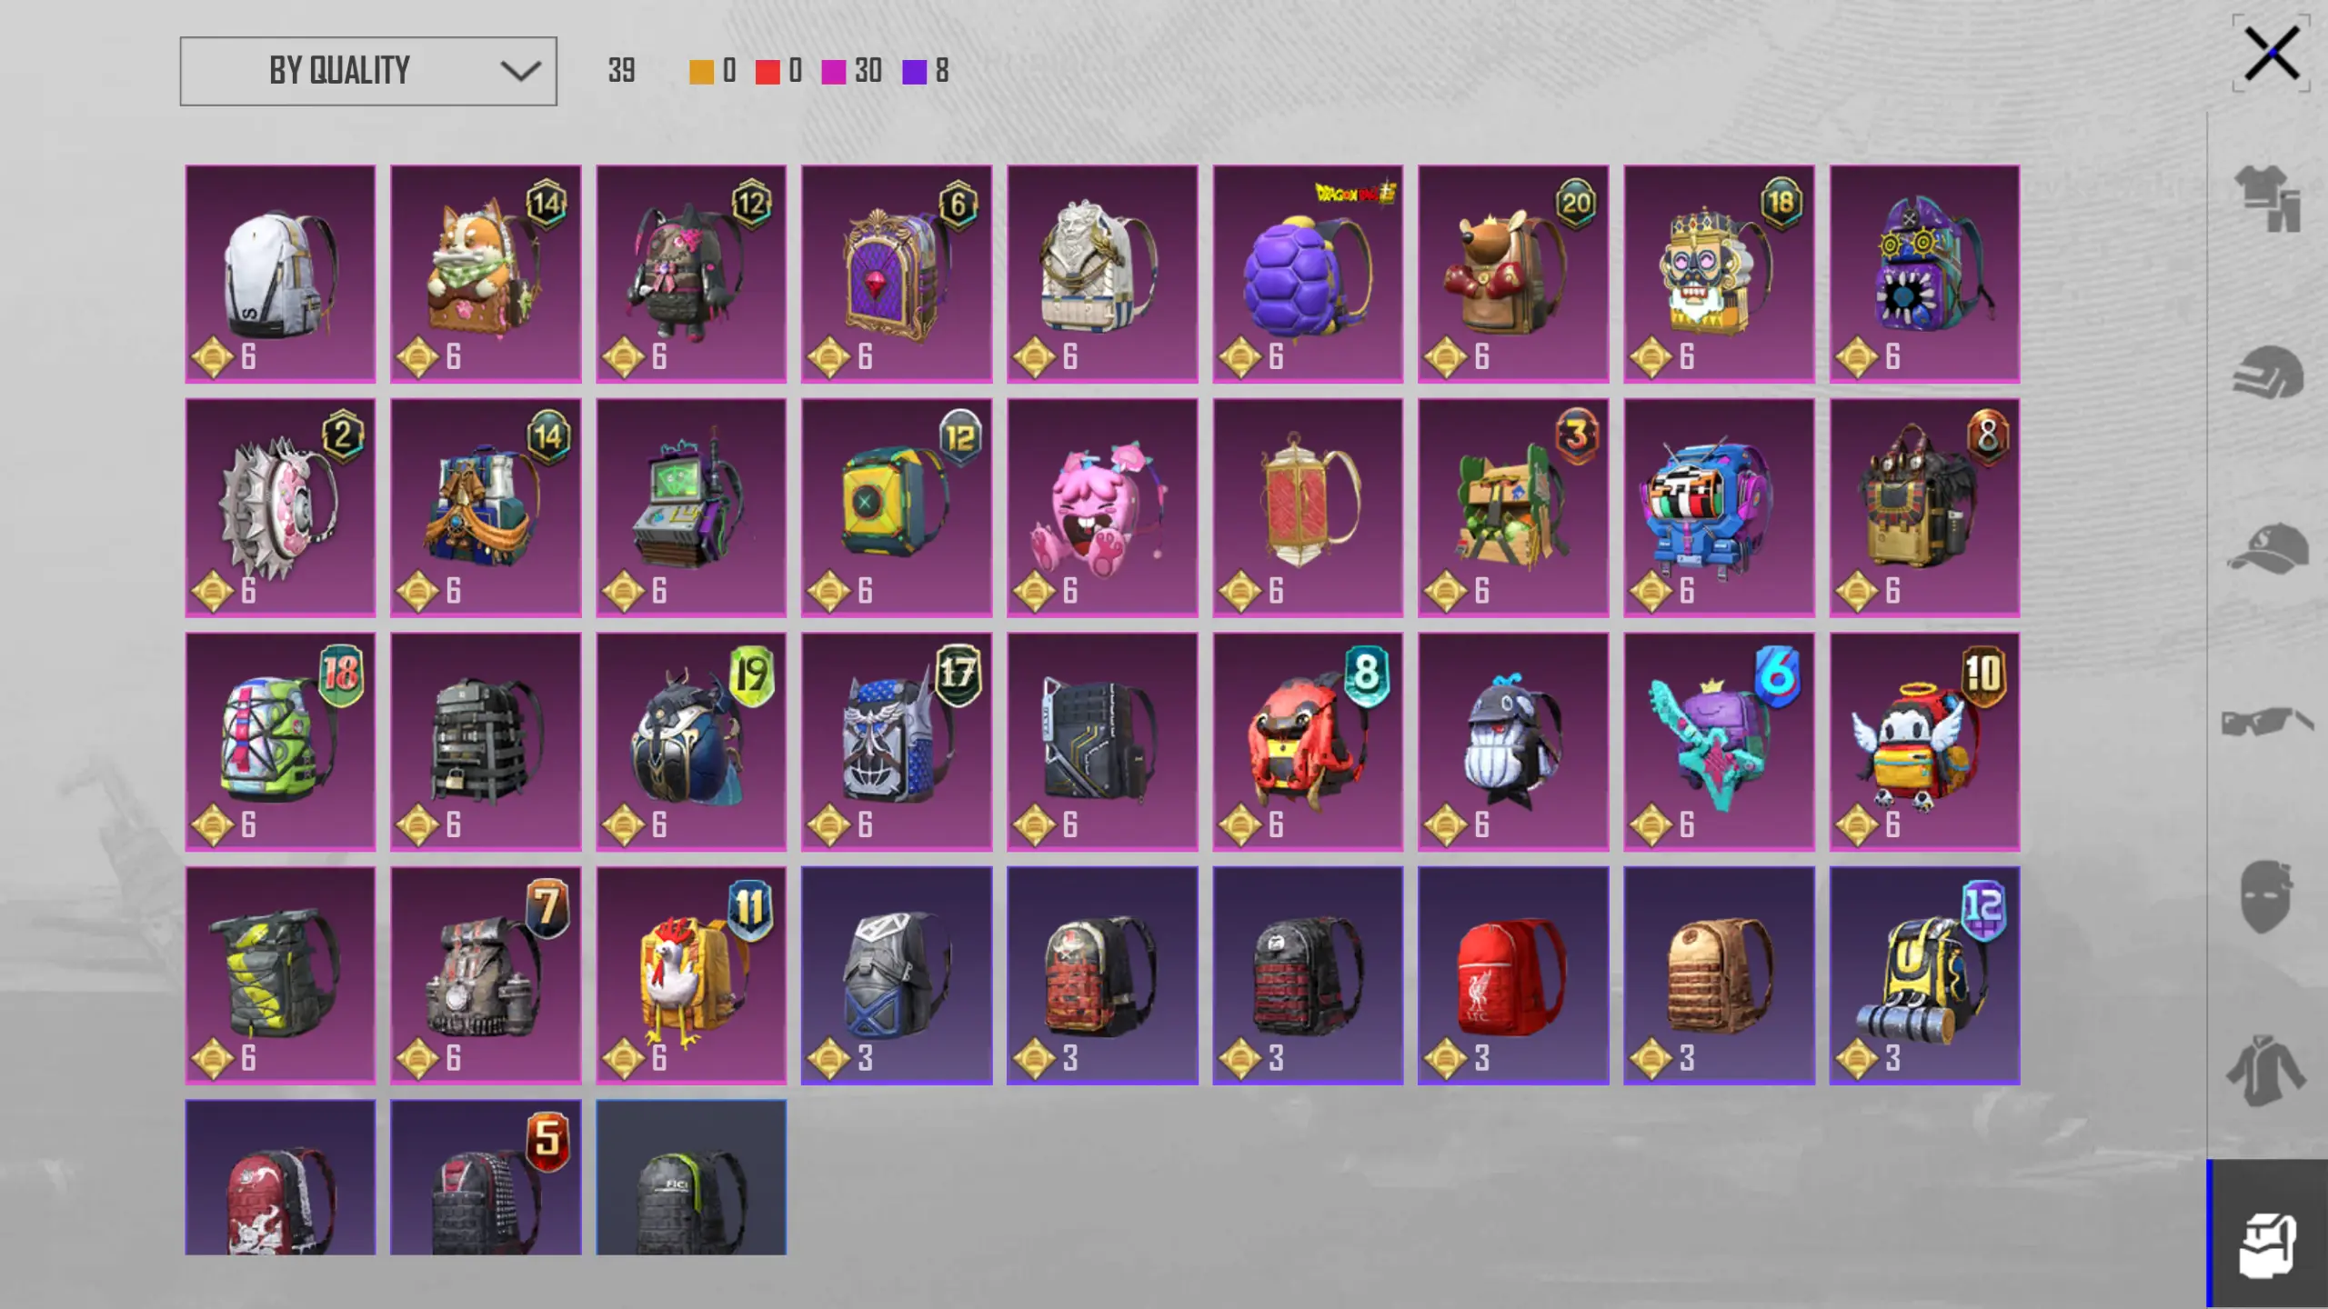
Task: Select the corgi dog backpack thumbnail
Action: [x=486, y=274]
